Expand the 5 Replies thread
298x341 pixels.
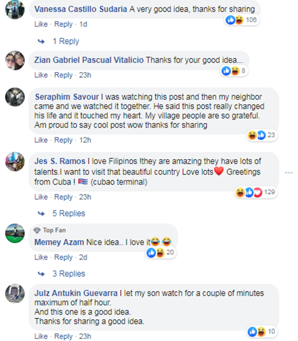coord(69,213)
